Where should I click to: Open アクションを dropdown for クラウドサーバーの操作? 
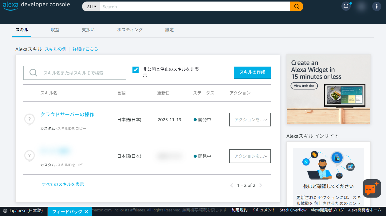click(x=250, y=120)
